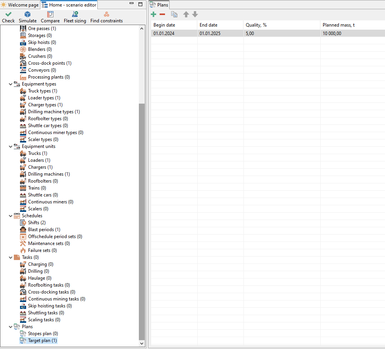
Task: Open Charger types (1) tree item
Action: 45,105
